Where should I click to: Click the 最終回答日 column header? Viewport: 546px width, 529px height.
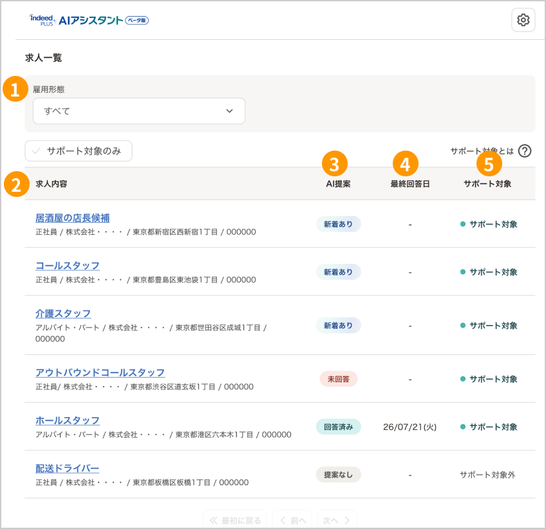click(410, 184)
